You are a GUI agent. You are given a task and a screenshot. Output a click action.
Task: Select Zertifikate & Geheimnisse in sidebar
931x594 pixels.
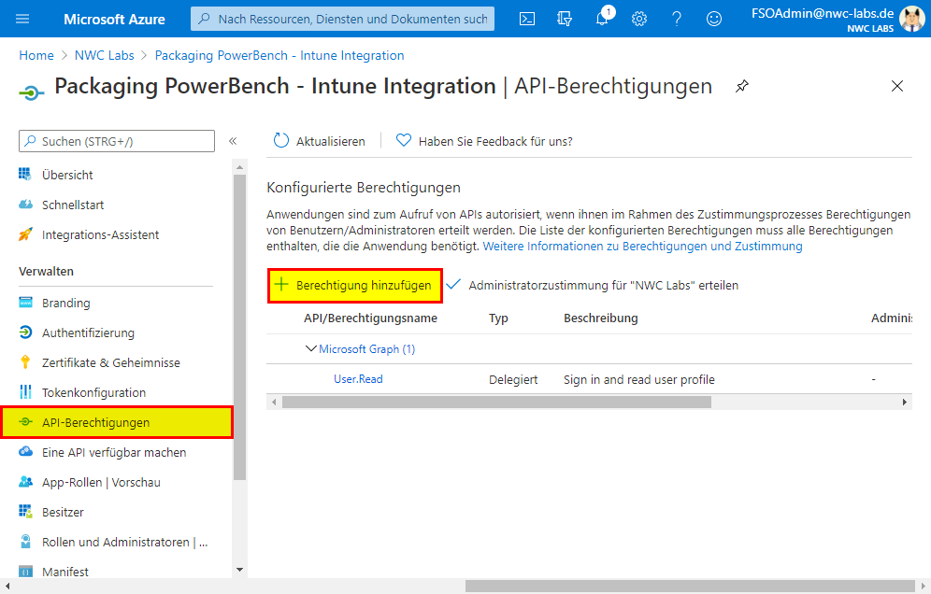coord(110,362)
